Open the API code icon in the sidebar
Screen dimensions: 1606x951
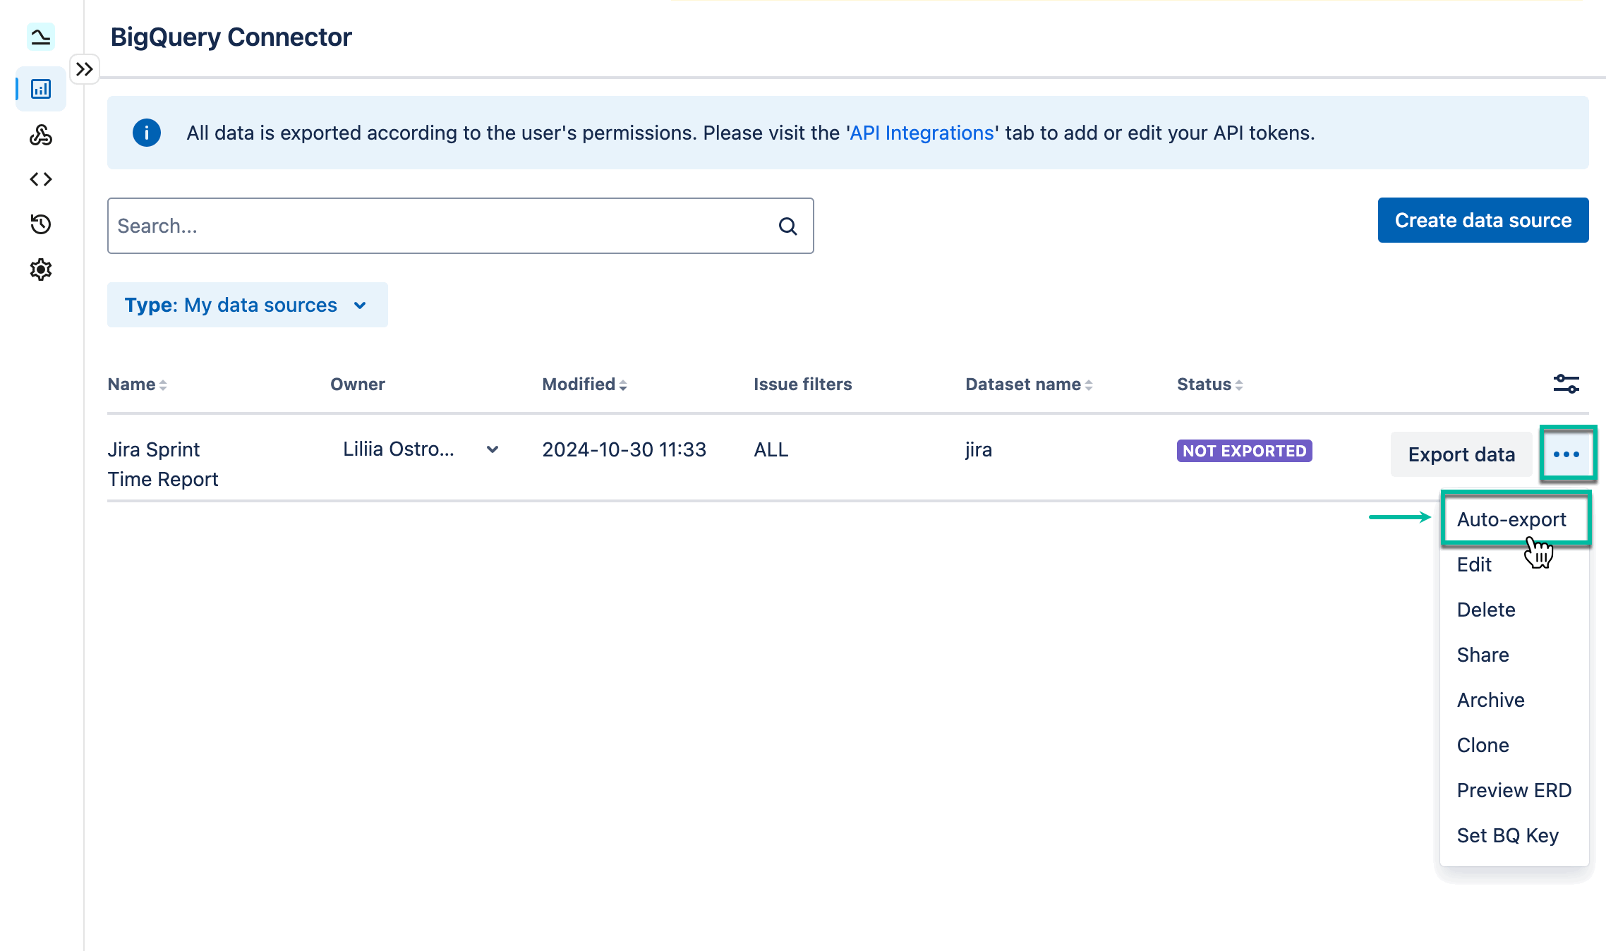(x=40, y=179)
